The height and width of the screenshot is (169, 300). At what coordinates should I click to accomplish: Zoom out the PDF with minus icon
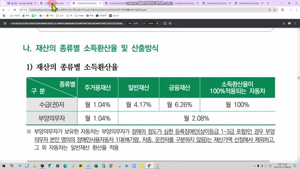[x=144, y=23]
